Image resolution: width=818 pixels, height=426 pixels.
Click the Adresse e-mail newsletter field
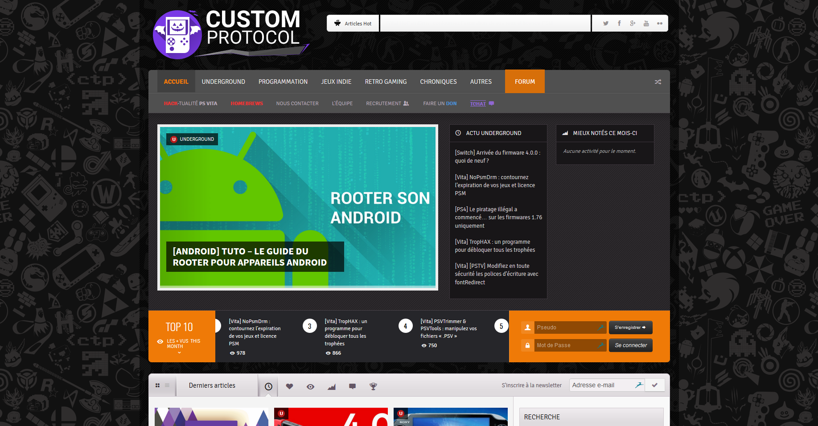tap(607, 385)
